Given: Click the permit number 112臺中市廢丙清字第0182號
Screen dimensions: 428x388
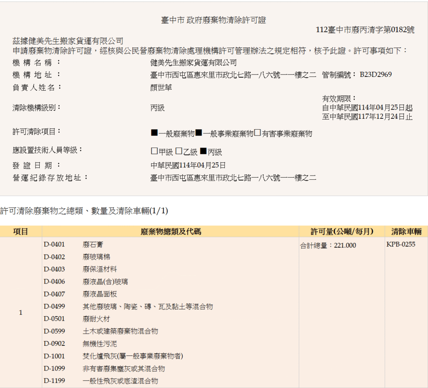Looking at the screenshot, I should [365, 30].
